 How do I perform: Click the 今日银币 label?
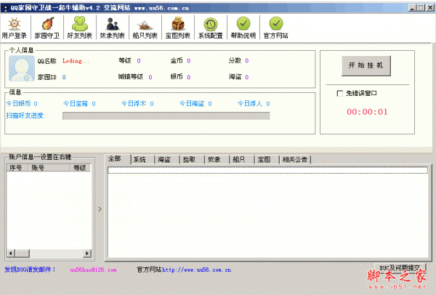[18, 103]
